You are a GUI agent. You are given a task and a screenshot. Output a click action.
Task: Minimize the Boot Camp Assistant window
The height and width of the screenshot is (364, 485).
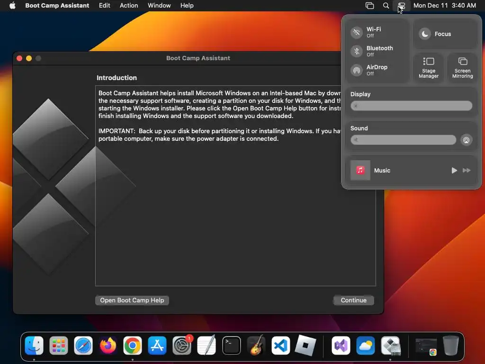[29, 58]
